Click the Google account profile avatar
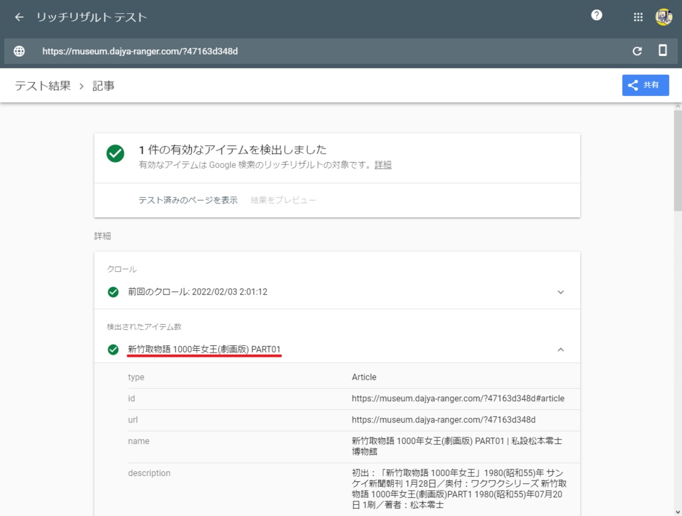Image resolution: width=682 pixels, height=516 pixels. (664, 17)
